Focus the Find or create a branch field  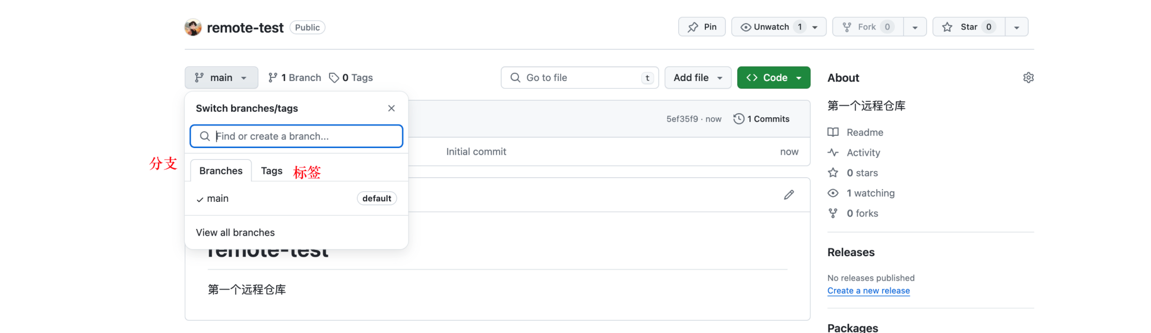(303, 136)
